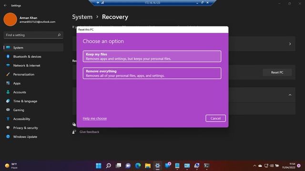Open Apps settings
Image resolution: width=305 pixels, height=171 pixels.
tap(33, 84)
